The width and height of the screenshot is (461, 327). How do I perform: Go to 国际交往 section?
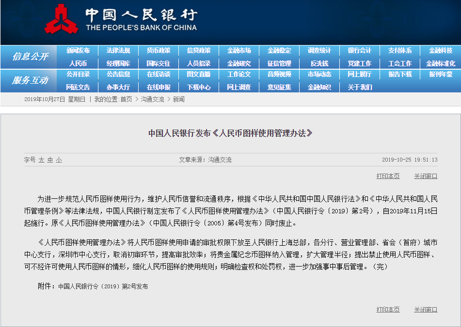(159, 63)
